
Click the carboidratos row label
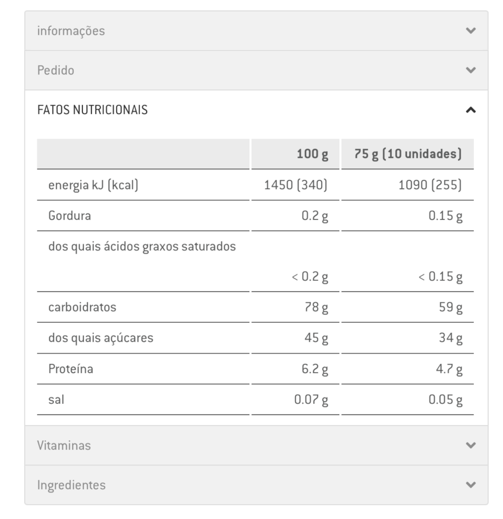coord(82,307)
